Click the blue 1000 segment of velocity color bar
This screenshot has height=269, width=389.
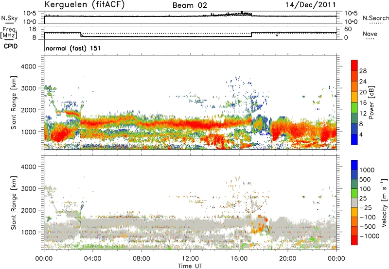pos(354,165)
